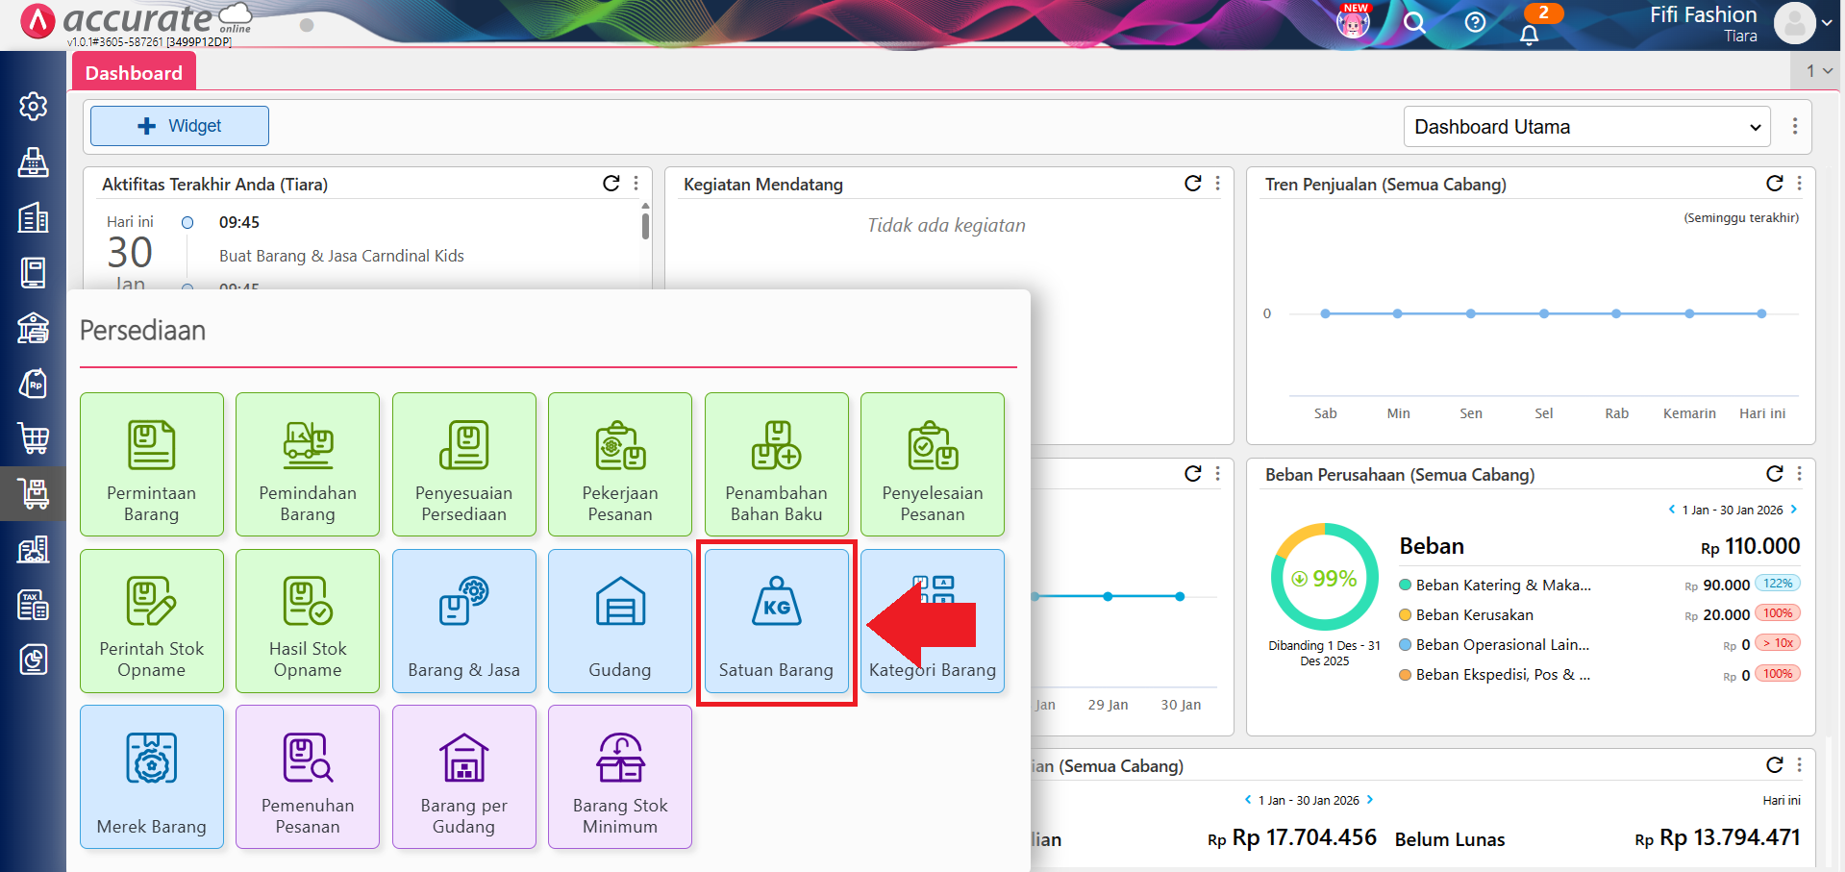This screenshot has height=872, width=1845.
Task: Refresh the Tren Penjualan widget
Action: [1774, 184]
